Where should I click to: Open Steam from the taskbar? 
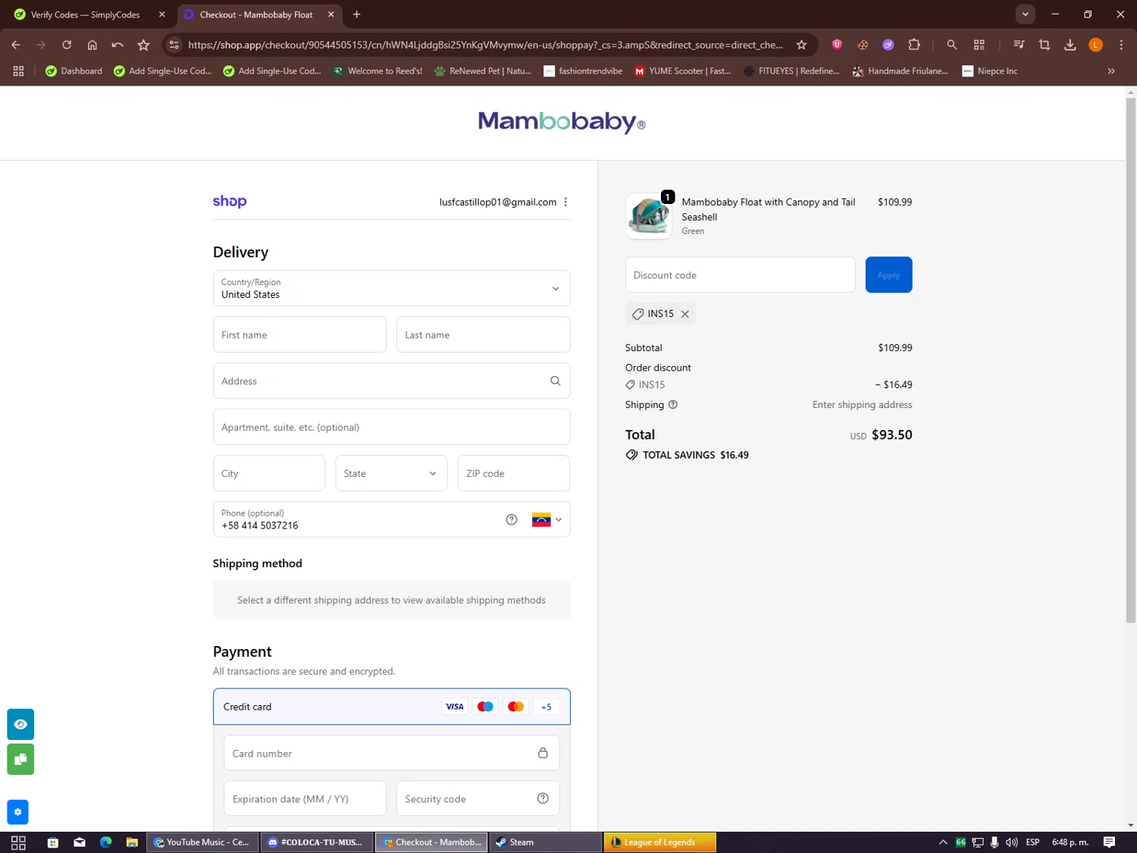(546, 842)
